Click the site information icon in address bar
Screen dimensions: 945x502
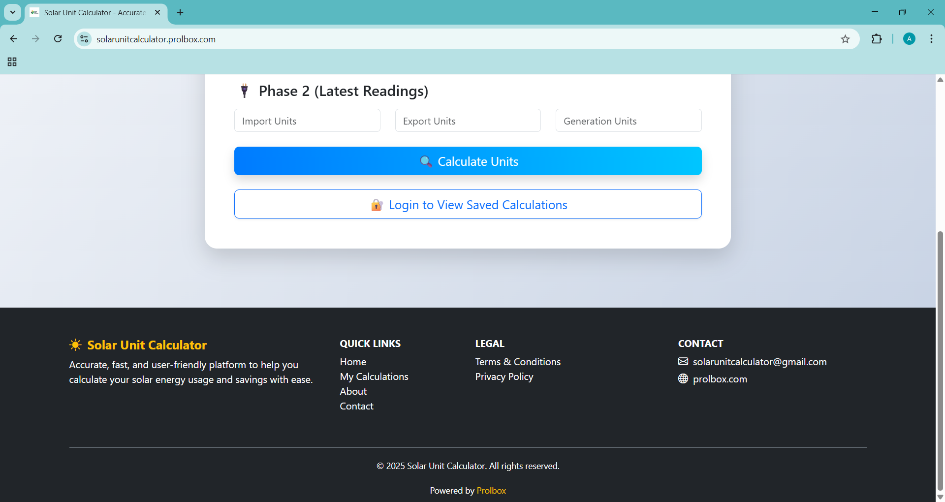point(85,39)
